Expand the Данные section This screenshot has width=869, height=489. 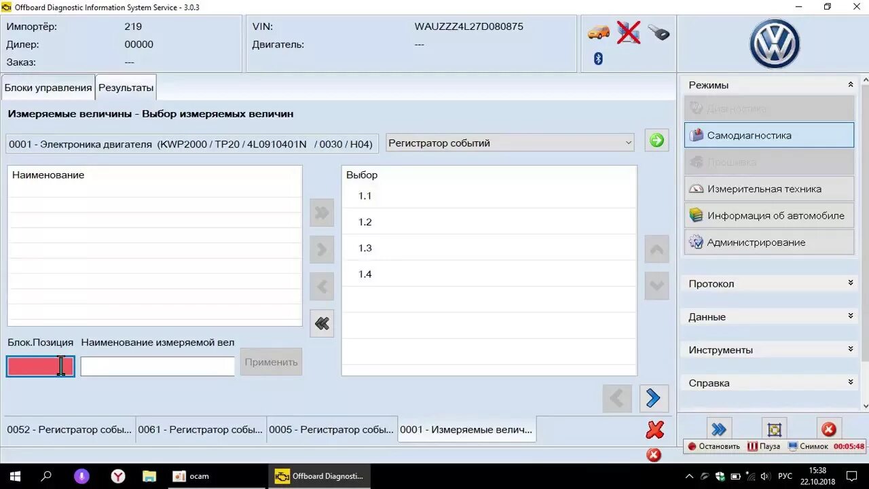click(x=769, y=316)
